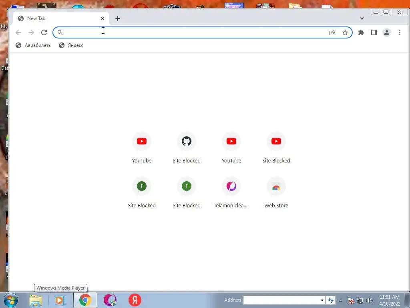
Task: Open the Site Blocked shortcut with the YouTube icon
Action: [x=276, y=148]
